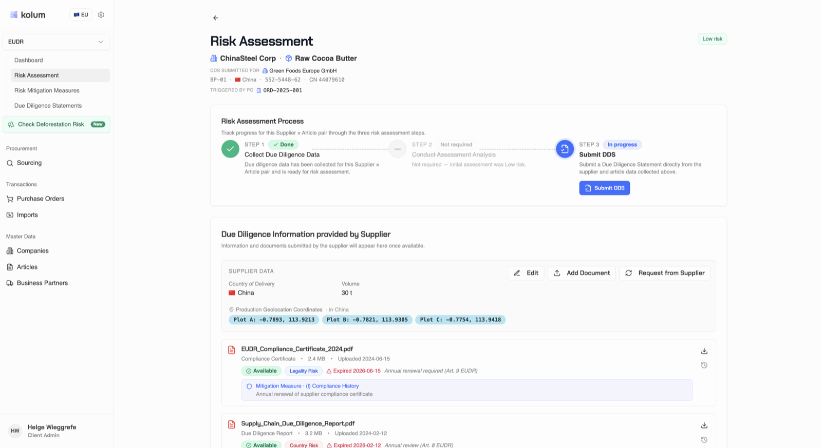This screenshot has width=822, height=448.
Task: View history of Supply Chain Report
Action: pyautogui.click(x=704, y=440)
